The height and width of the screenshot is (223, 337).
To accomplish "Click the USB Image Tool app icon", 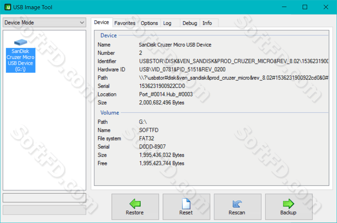I will click(8, 7).
